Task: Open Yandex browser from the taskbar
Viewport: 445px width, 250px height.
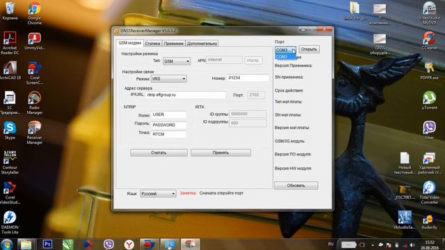Action: (129, 244)
